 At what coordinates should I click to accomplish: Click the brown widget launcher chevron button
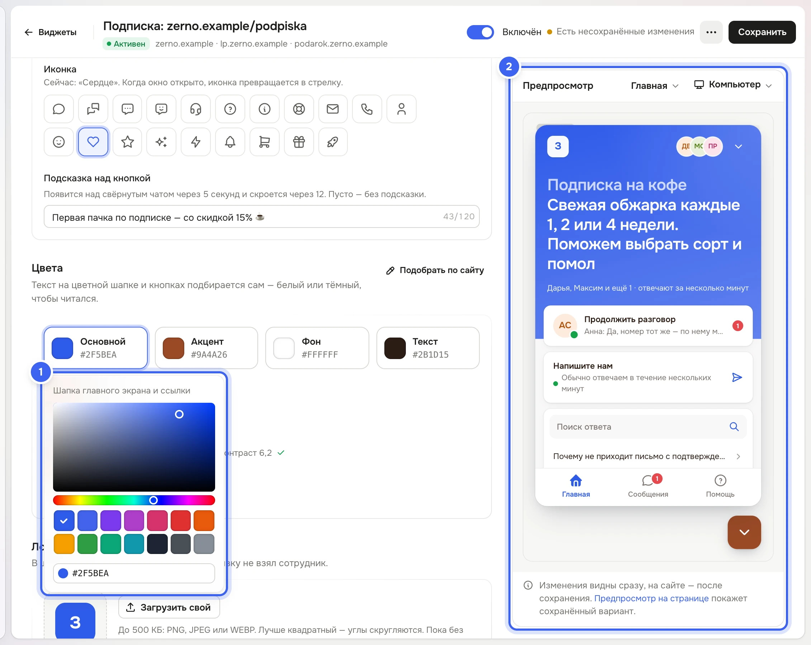(744, 532)
